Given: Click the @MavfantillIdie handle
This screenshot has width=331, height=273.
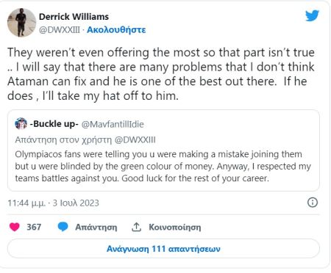Looking at the screenshot, I should click(113, 124).
